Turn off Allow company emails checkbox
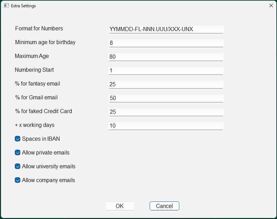 click(18, 180)
